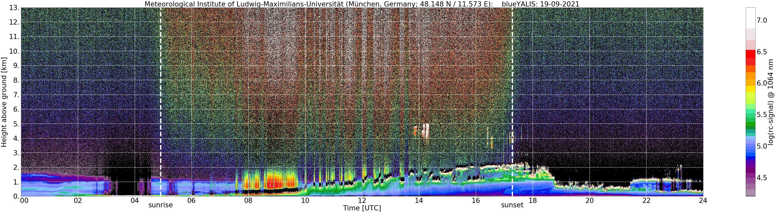Click the vertical colorbar scale
Image resolution: width=776 pixels, height=213 pixels.
click(750, 102)
